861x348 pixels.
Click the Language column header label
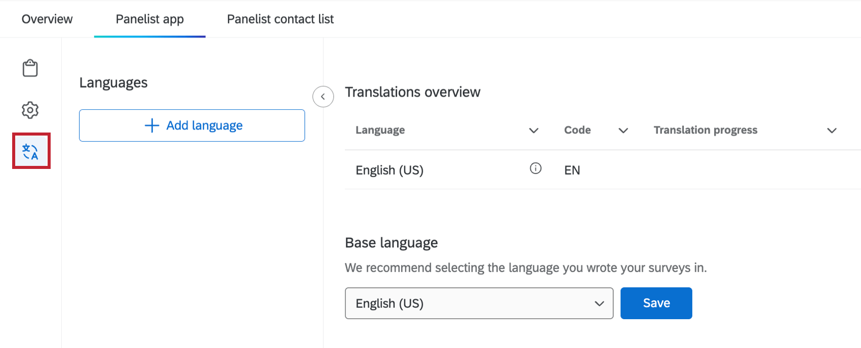[x=380, y=130]
